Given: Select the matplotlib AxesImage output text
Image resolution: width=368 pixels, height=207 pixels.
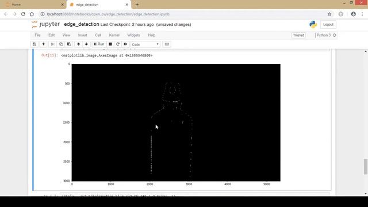Looking at the screenshot, I should (107, 55).
